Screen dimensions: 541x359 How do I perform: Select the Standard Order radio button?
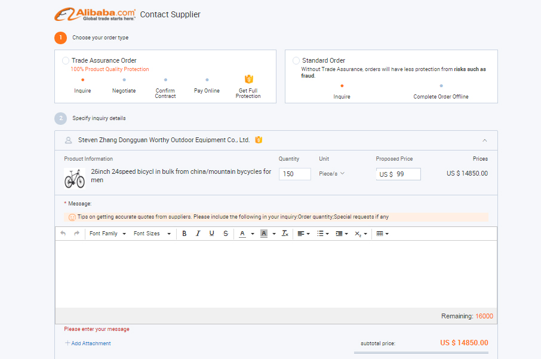[296, 61]
